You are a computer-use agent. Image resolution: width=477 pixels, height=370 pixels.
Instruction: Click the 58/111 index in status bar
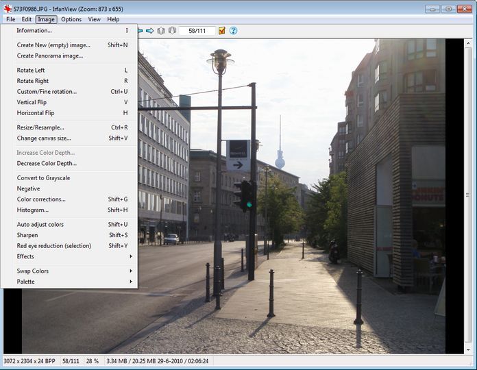(x=71, y=361)
